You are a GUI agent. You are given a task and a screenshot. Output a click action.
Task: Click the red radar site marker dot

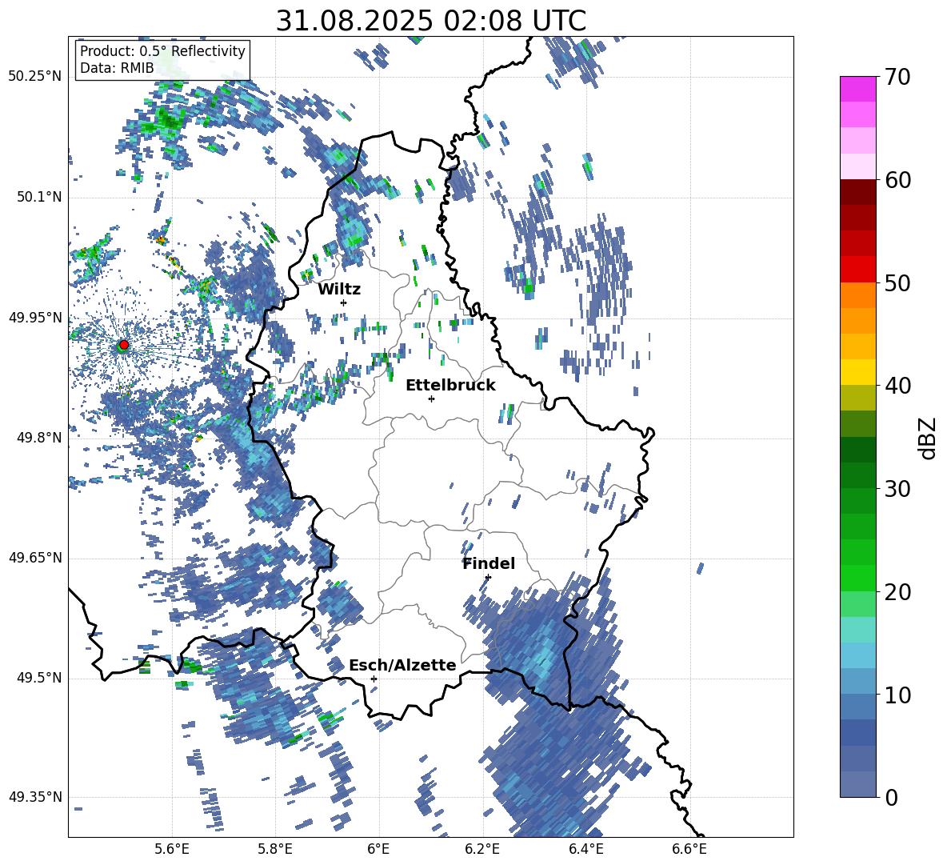tap(124, 345)
